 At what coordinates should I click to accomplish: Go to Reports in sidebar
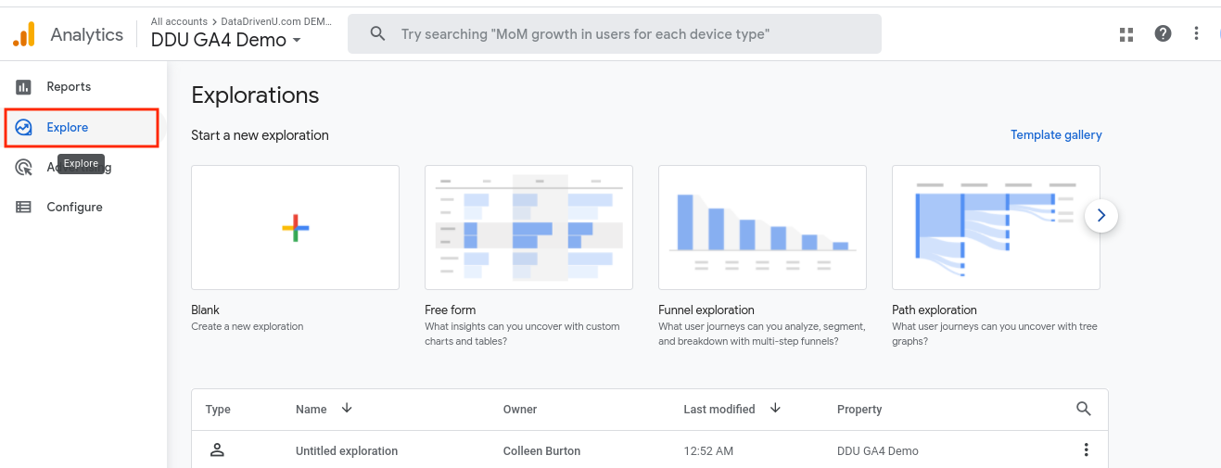pos(69,87)
